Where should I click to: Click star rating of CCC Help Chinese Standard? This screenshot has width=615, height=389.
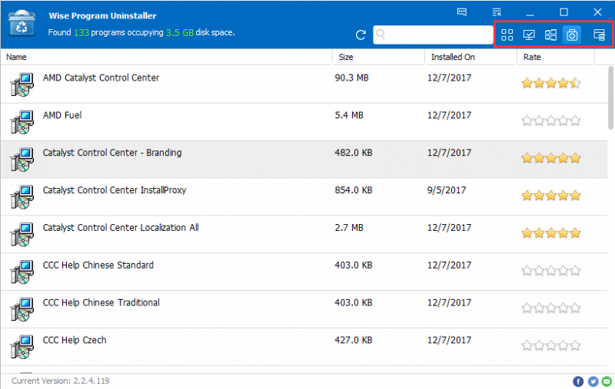(550, 270)
